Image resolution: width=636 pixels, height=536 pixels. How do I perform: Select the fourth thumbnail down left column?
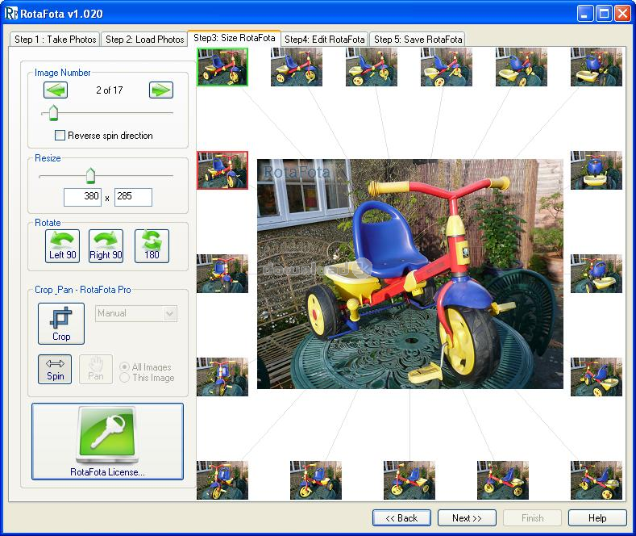222,377
